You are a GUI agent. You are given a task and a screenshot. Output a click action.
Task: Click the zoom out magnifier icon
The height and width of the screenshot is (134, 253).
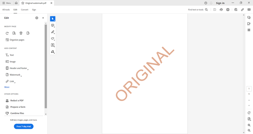coord(249,130)
